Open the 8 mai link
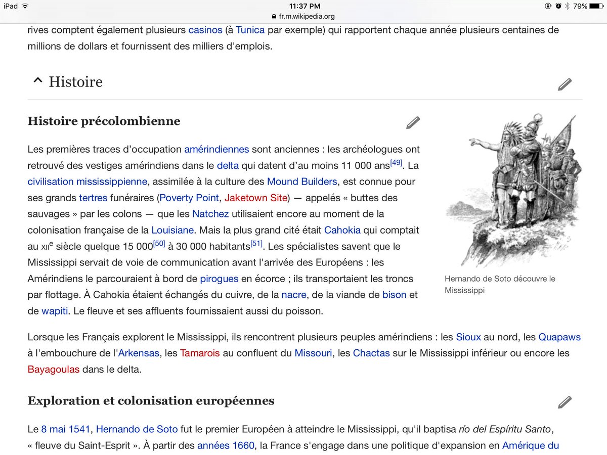The width and height of the screenshot is (607, 455). tap(54, 430)
